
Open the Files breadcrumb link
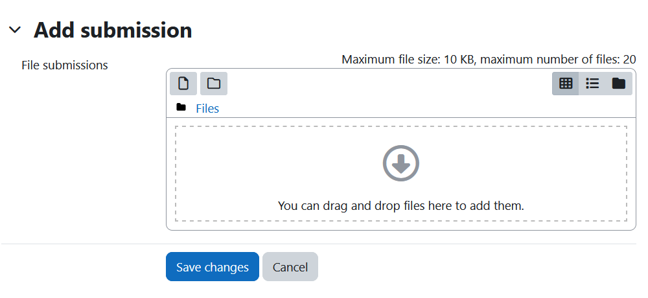[207, 108]
